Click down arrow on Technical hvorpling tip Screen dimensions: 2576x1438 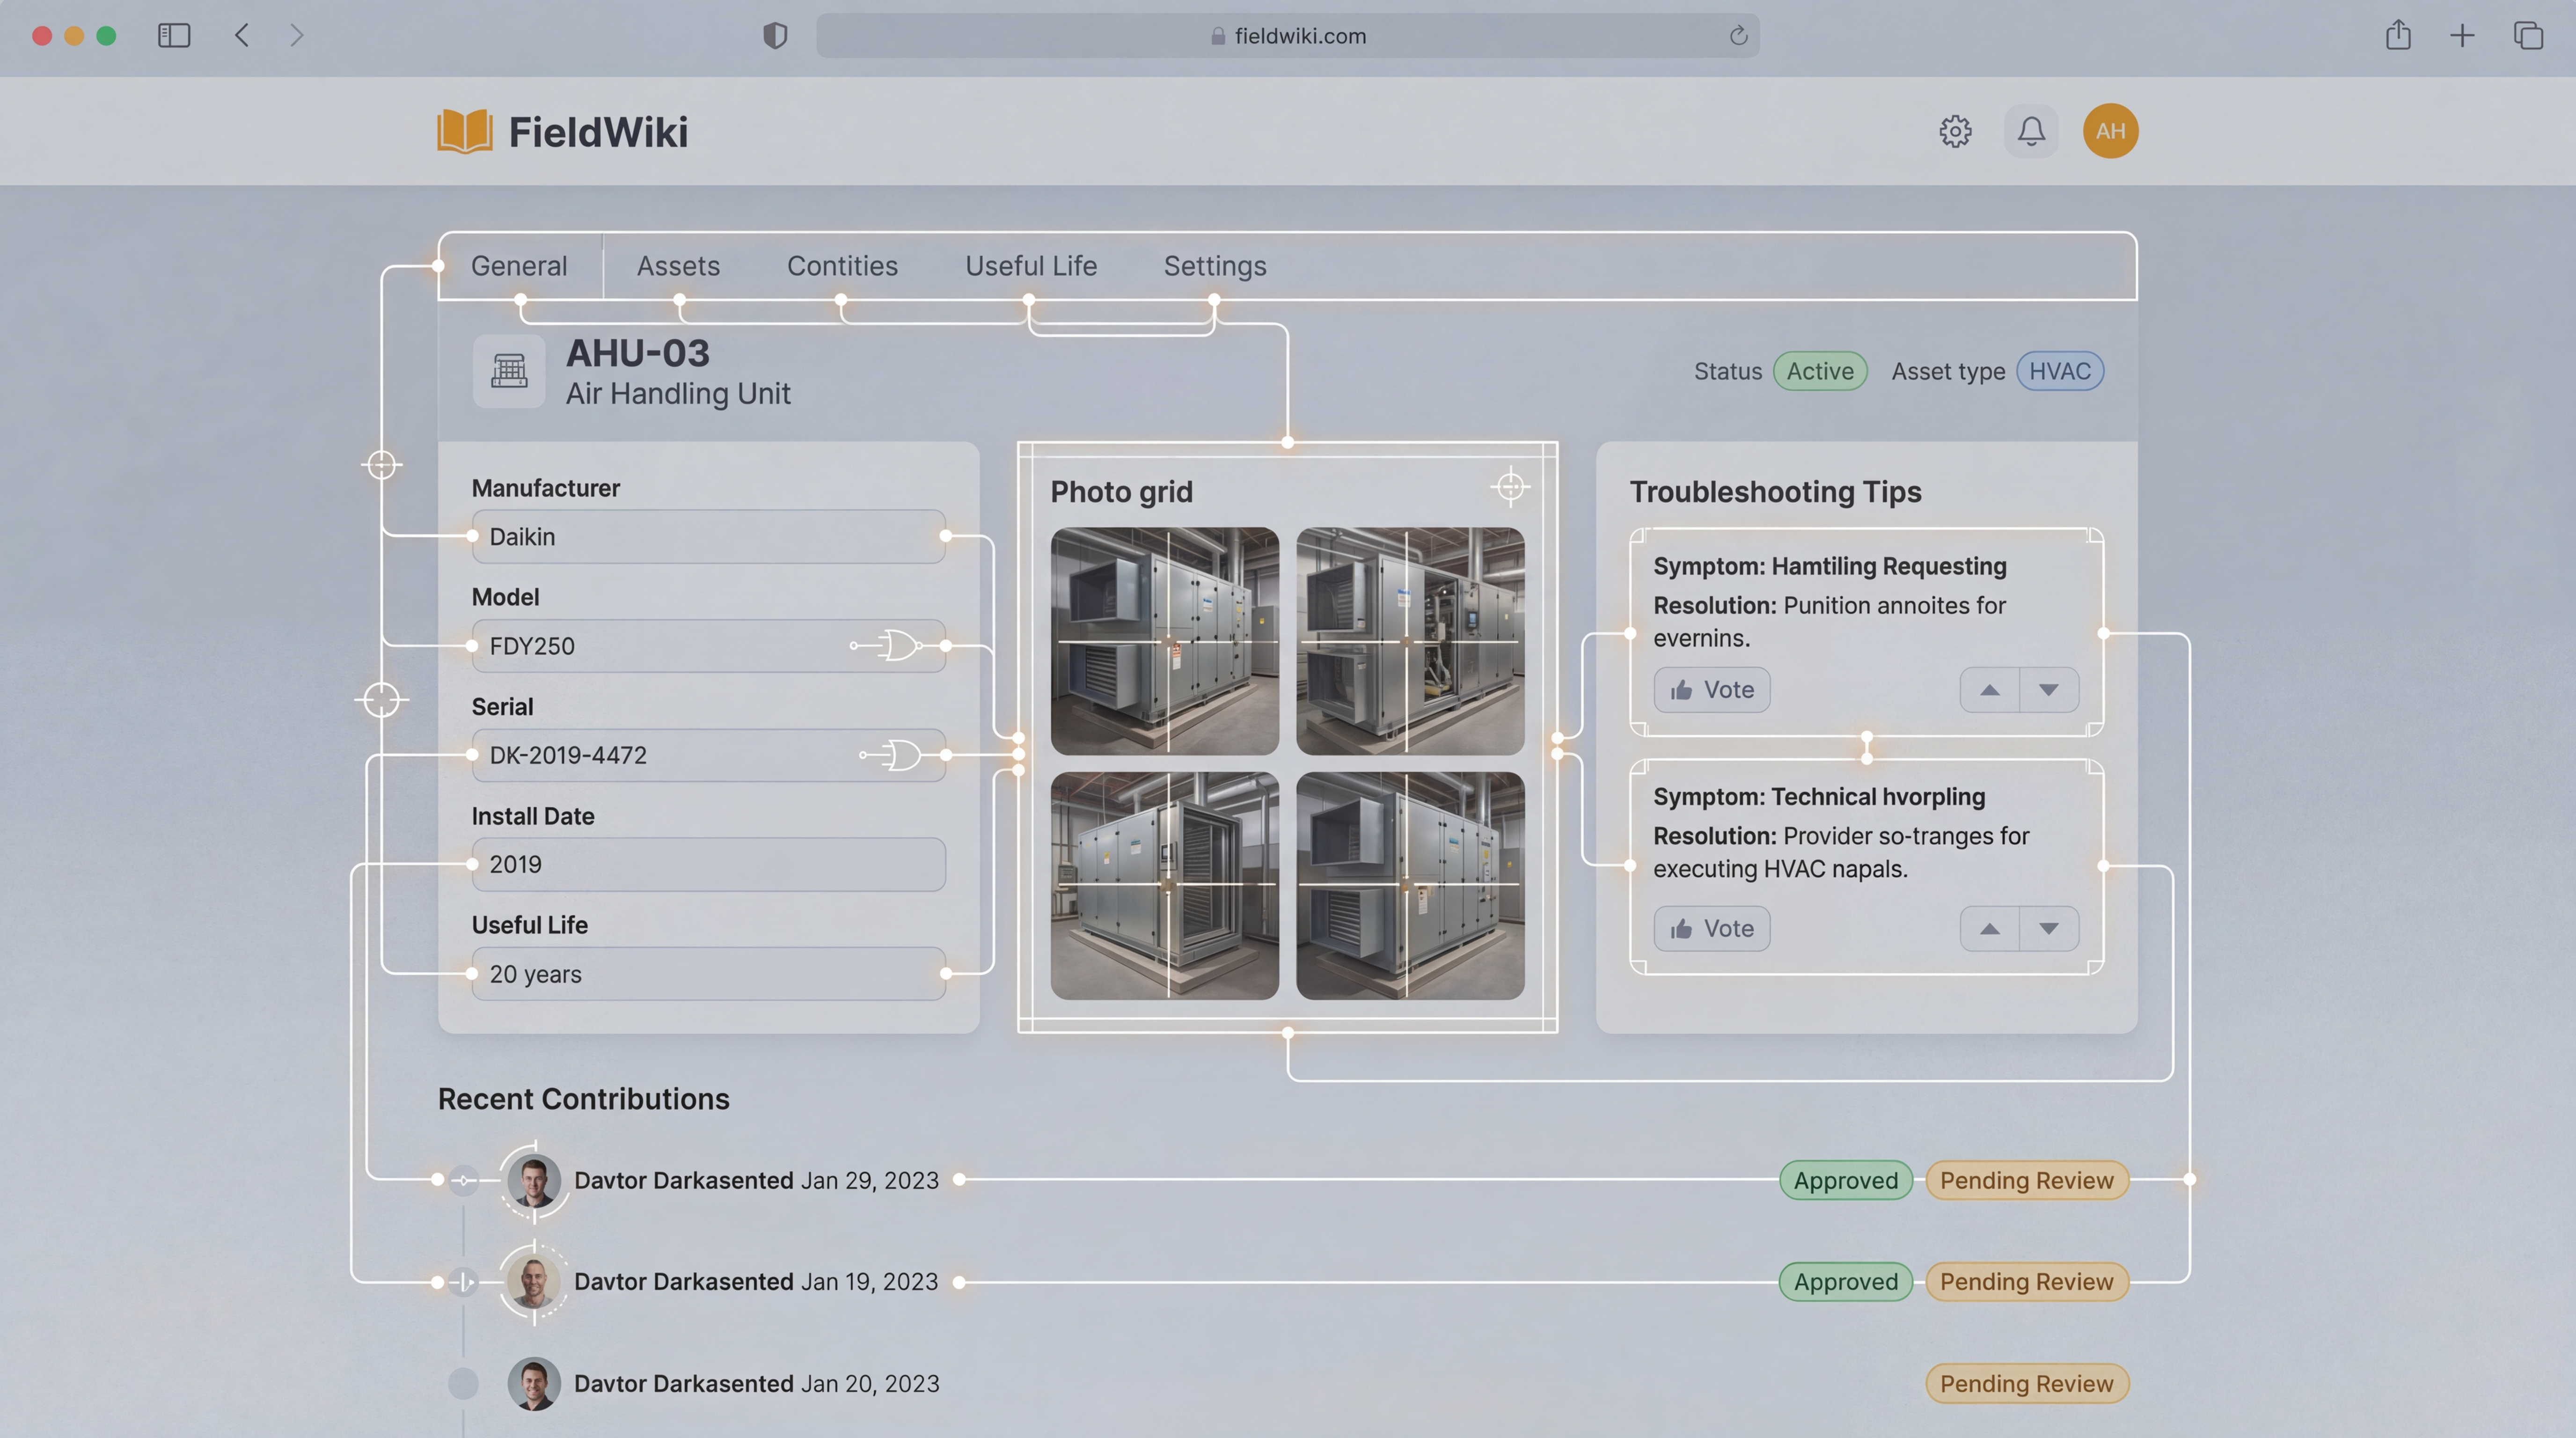click(2048, 929)
